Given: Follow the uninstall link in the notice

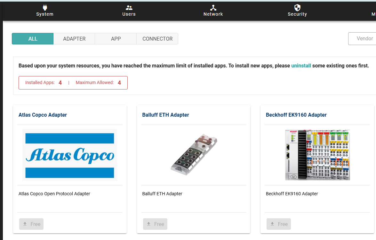Looking at the screenshot, I should (x=301, y=66).
